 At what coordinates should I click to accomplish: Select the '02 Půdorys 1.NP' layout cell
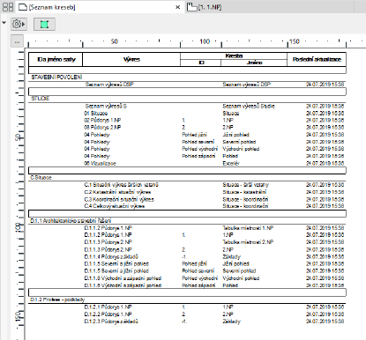pos(102,121)
